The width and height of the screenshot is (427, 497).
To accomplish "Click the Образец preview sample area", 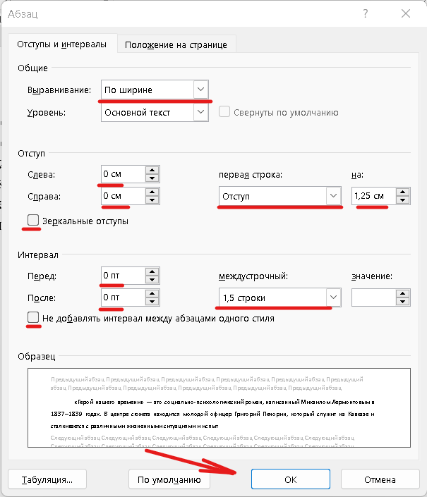I will click(219, 407).
